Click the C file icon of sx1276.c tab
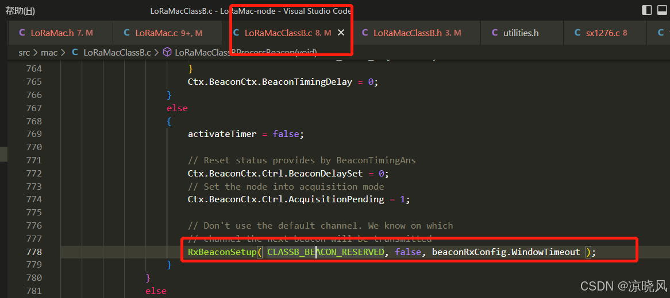 (x=577, y=33)
